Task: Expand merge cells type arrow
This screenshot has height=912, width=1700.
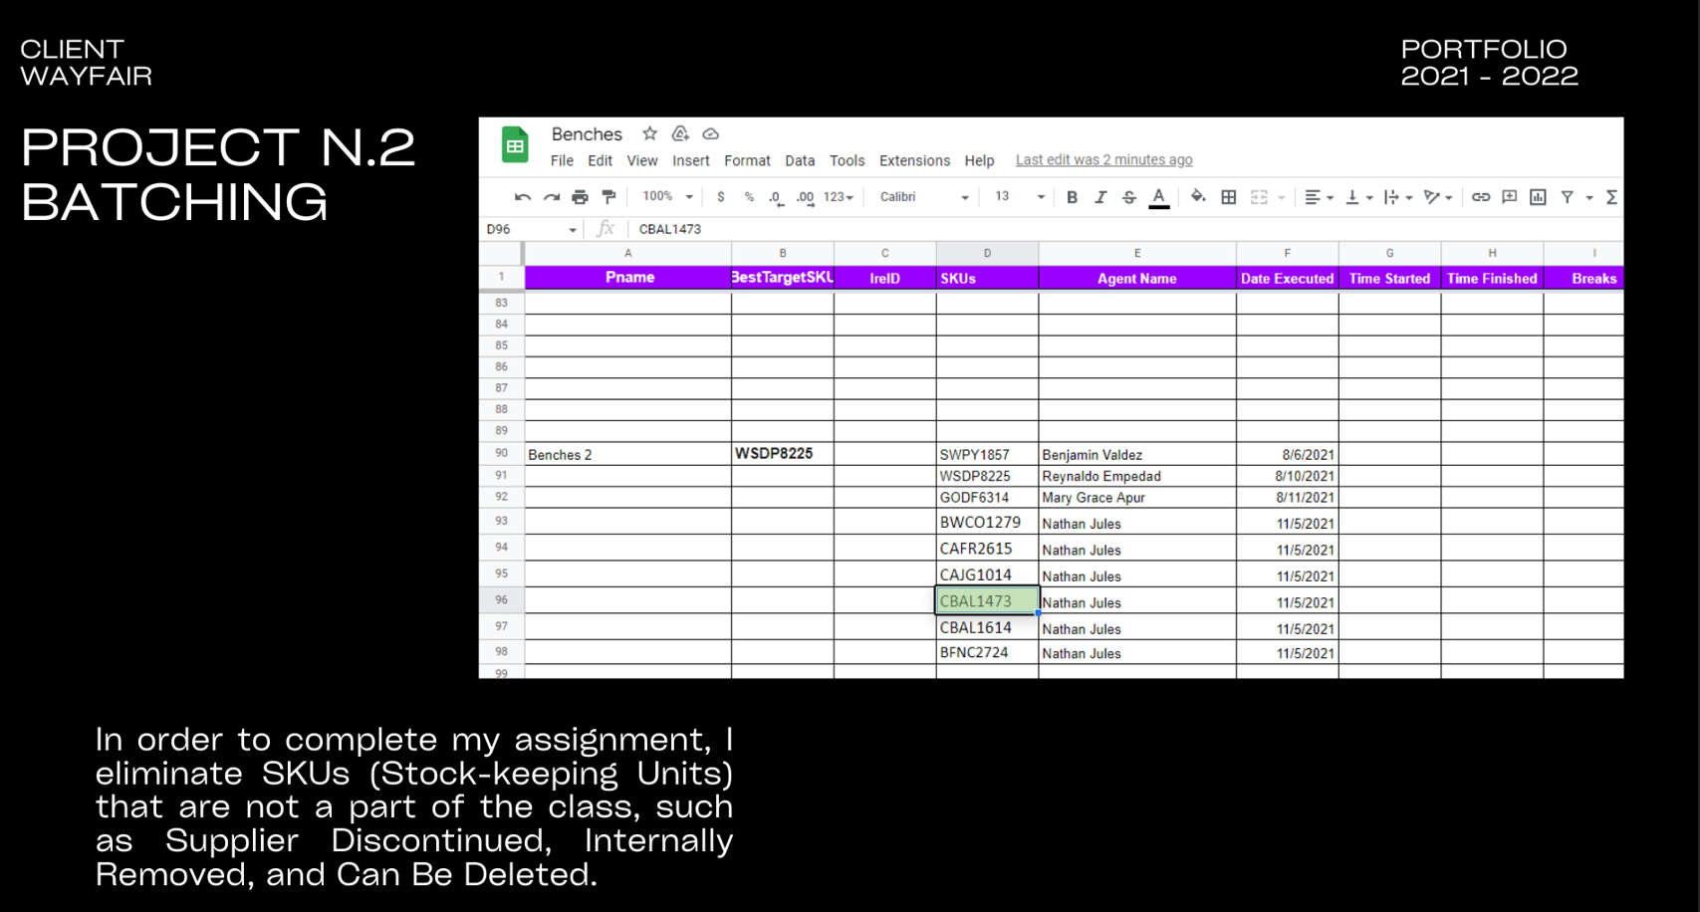Action: pos(1282,198)
